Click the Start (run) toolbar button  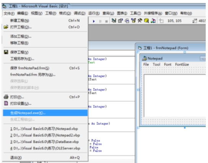pyautogui.click(x=94, y=21)
